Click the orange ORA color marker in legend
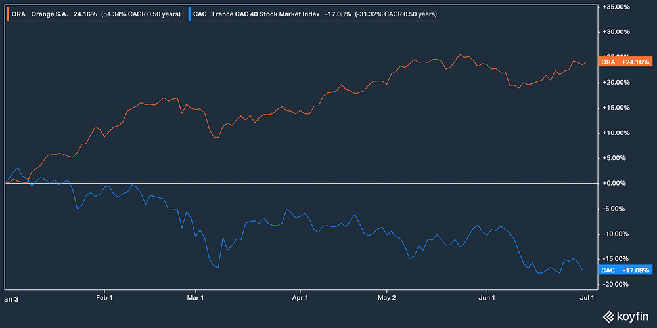The height and width of the screenshot is (328, 657). coord(8,14)
